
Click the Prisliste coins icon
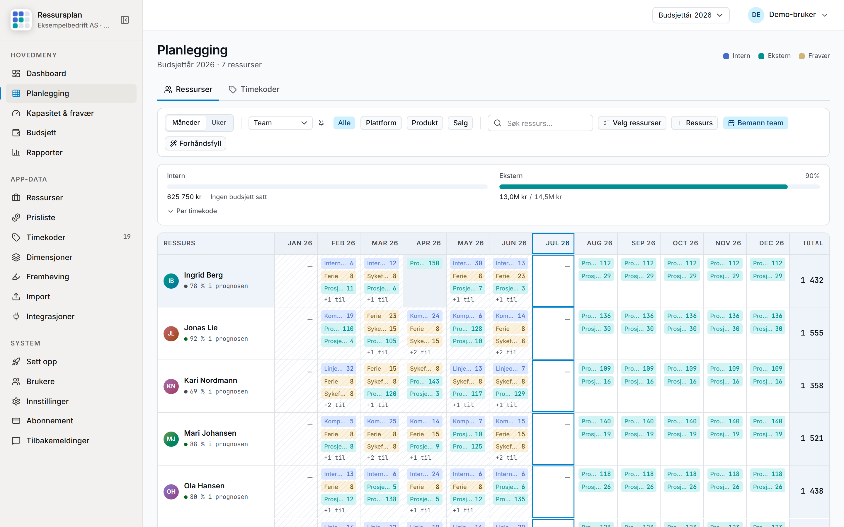[x=16, y=218]
